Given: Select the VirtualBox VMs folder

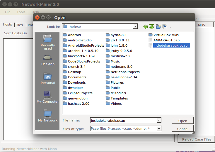Looking at the screenshot, I should coord(163,35).
